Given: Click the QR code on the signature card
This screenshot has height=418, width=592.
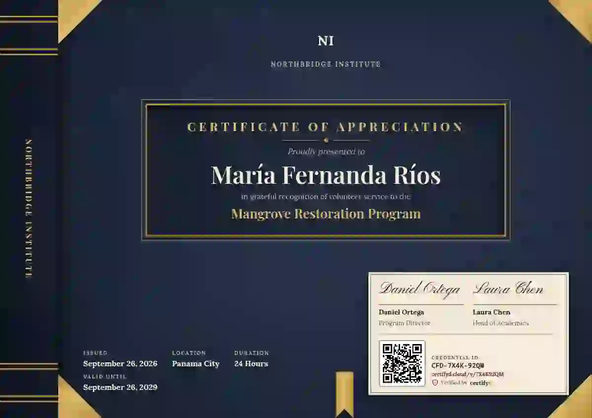Looking at the screenshot, I should [x=402, y=363].
